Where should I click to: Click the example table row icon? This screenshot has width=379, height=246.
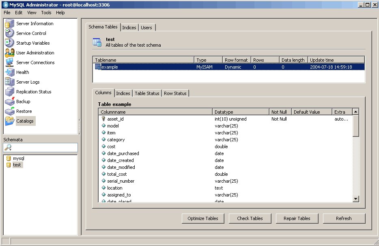tap(98, 67)
